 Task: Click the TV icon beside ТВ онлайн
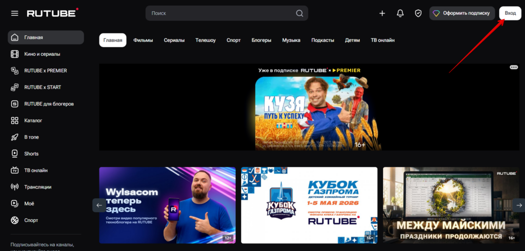(x=15, y=171)
